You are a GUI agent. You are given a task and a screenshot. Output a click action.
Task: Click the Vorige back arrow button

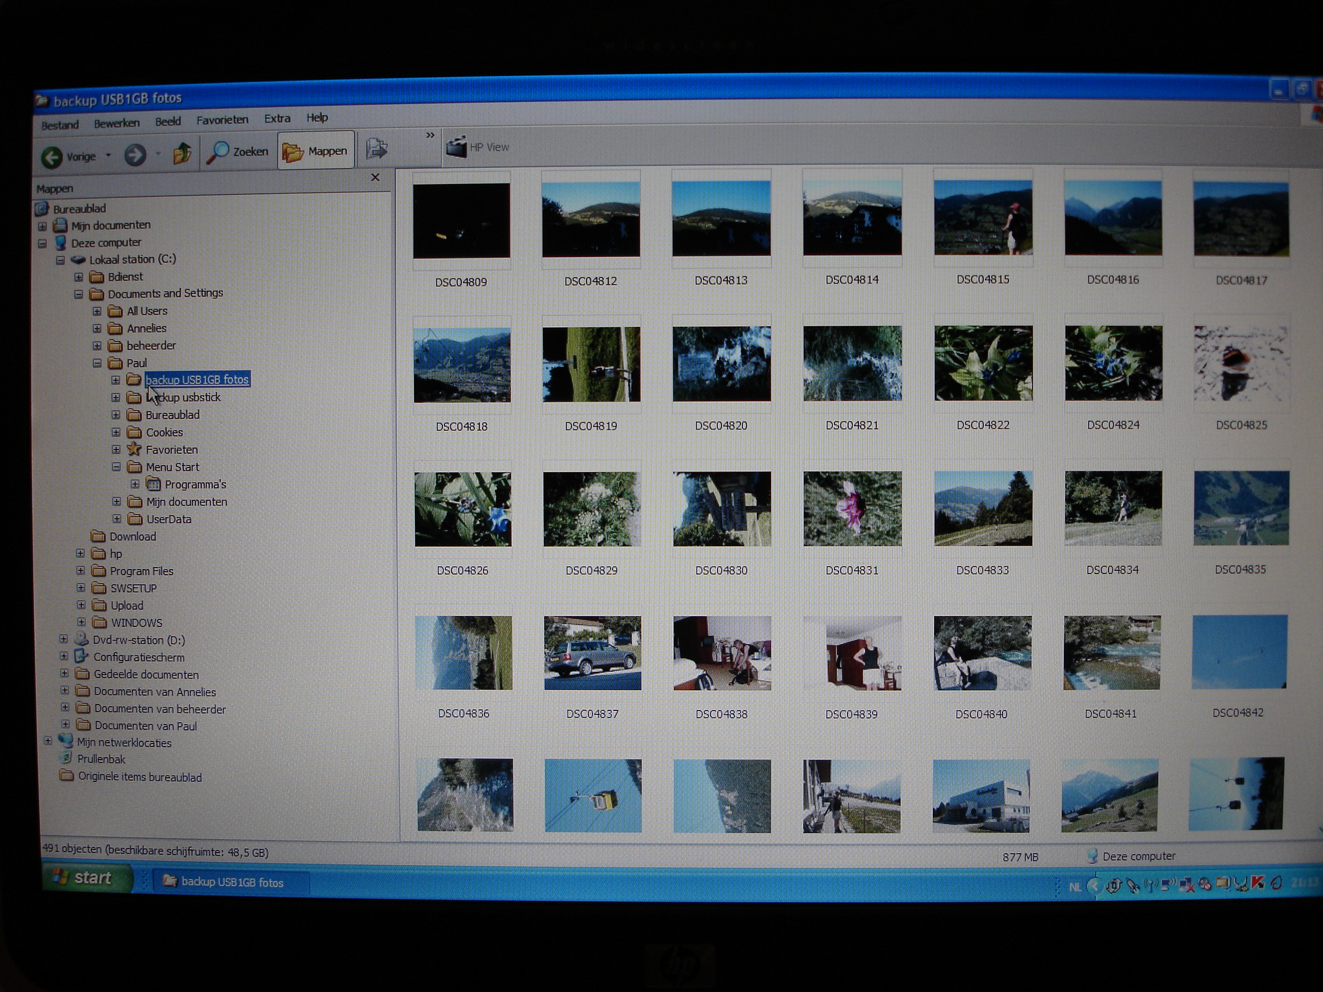point(53,157)
